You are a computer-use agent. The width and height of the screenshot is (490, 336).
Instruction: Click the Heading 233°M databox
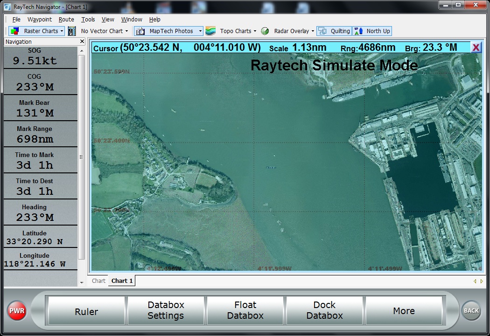coord(40,213)
